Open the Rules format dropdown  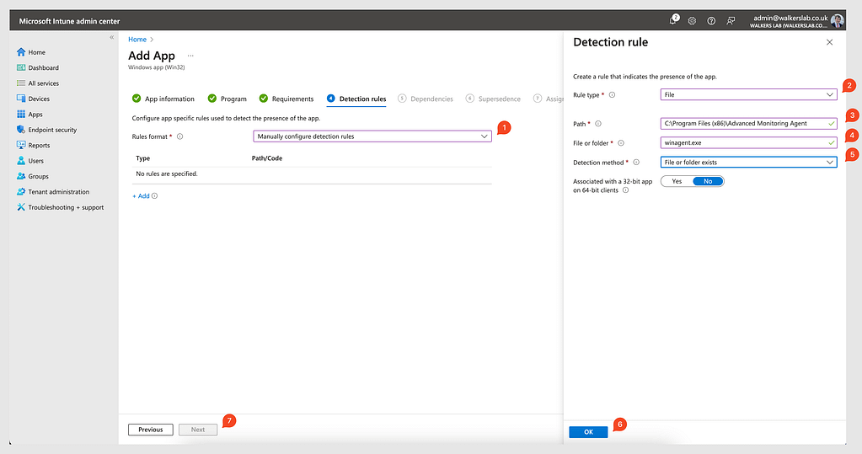[372, 136]
